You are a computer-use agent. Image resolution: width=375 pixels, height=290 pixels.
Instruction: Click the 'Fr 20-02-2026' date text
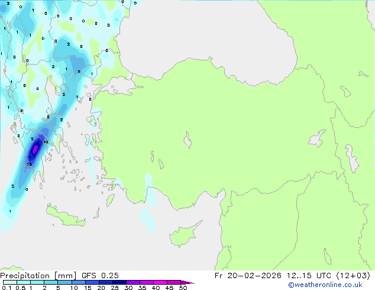click(248, 276)
